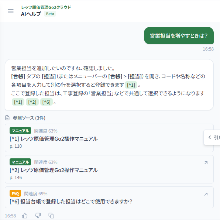Click the green マニュアル tag on first source
The height and width of the screenshot is (220, 220).
point(20,131)
